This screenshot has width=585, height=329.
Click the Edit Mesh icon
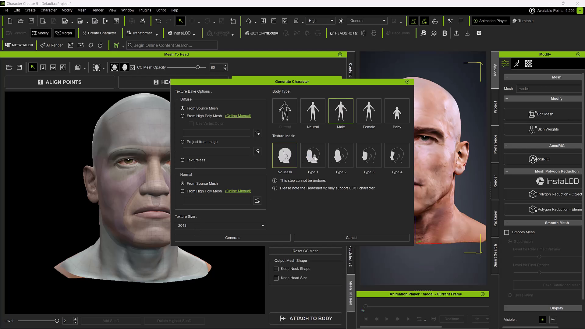pyautogui.click(x=532, y=114)
